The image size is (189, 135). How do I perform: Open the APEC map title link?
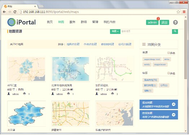(x=12, y=86)
